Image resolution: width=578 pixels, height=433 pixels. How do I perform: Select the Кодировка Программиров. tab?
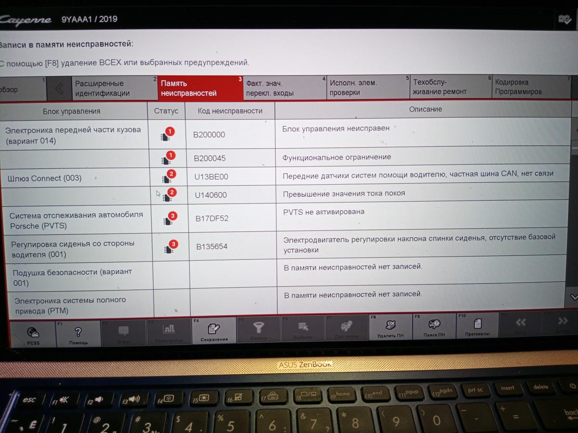coord(530,87)
